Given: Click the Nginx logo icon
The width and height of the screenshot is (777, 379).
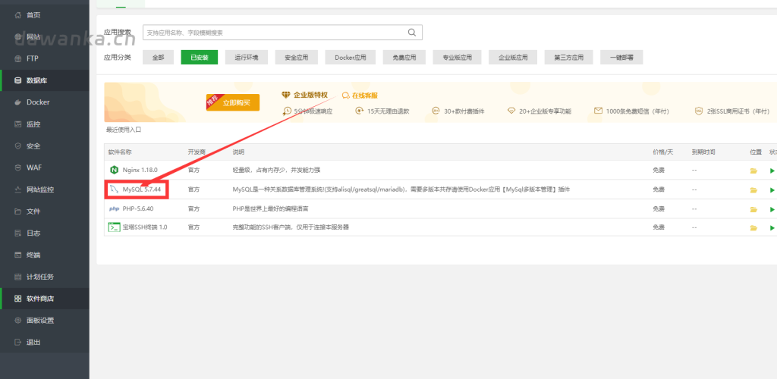Looking at the screenshot, I should (114, 171).
